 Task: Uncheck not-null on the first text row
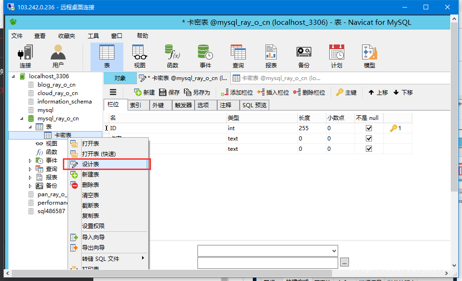point(369,139)
